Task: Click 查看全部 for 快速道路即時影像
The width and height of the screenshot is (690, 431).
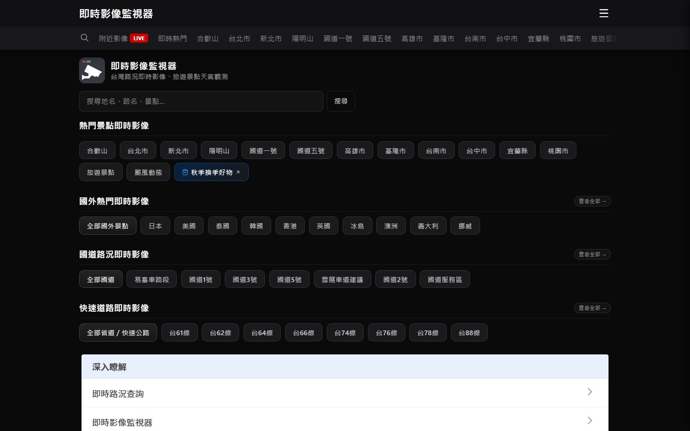Action: (x=592, y=308)
